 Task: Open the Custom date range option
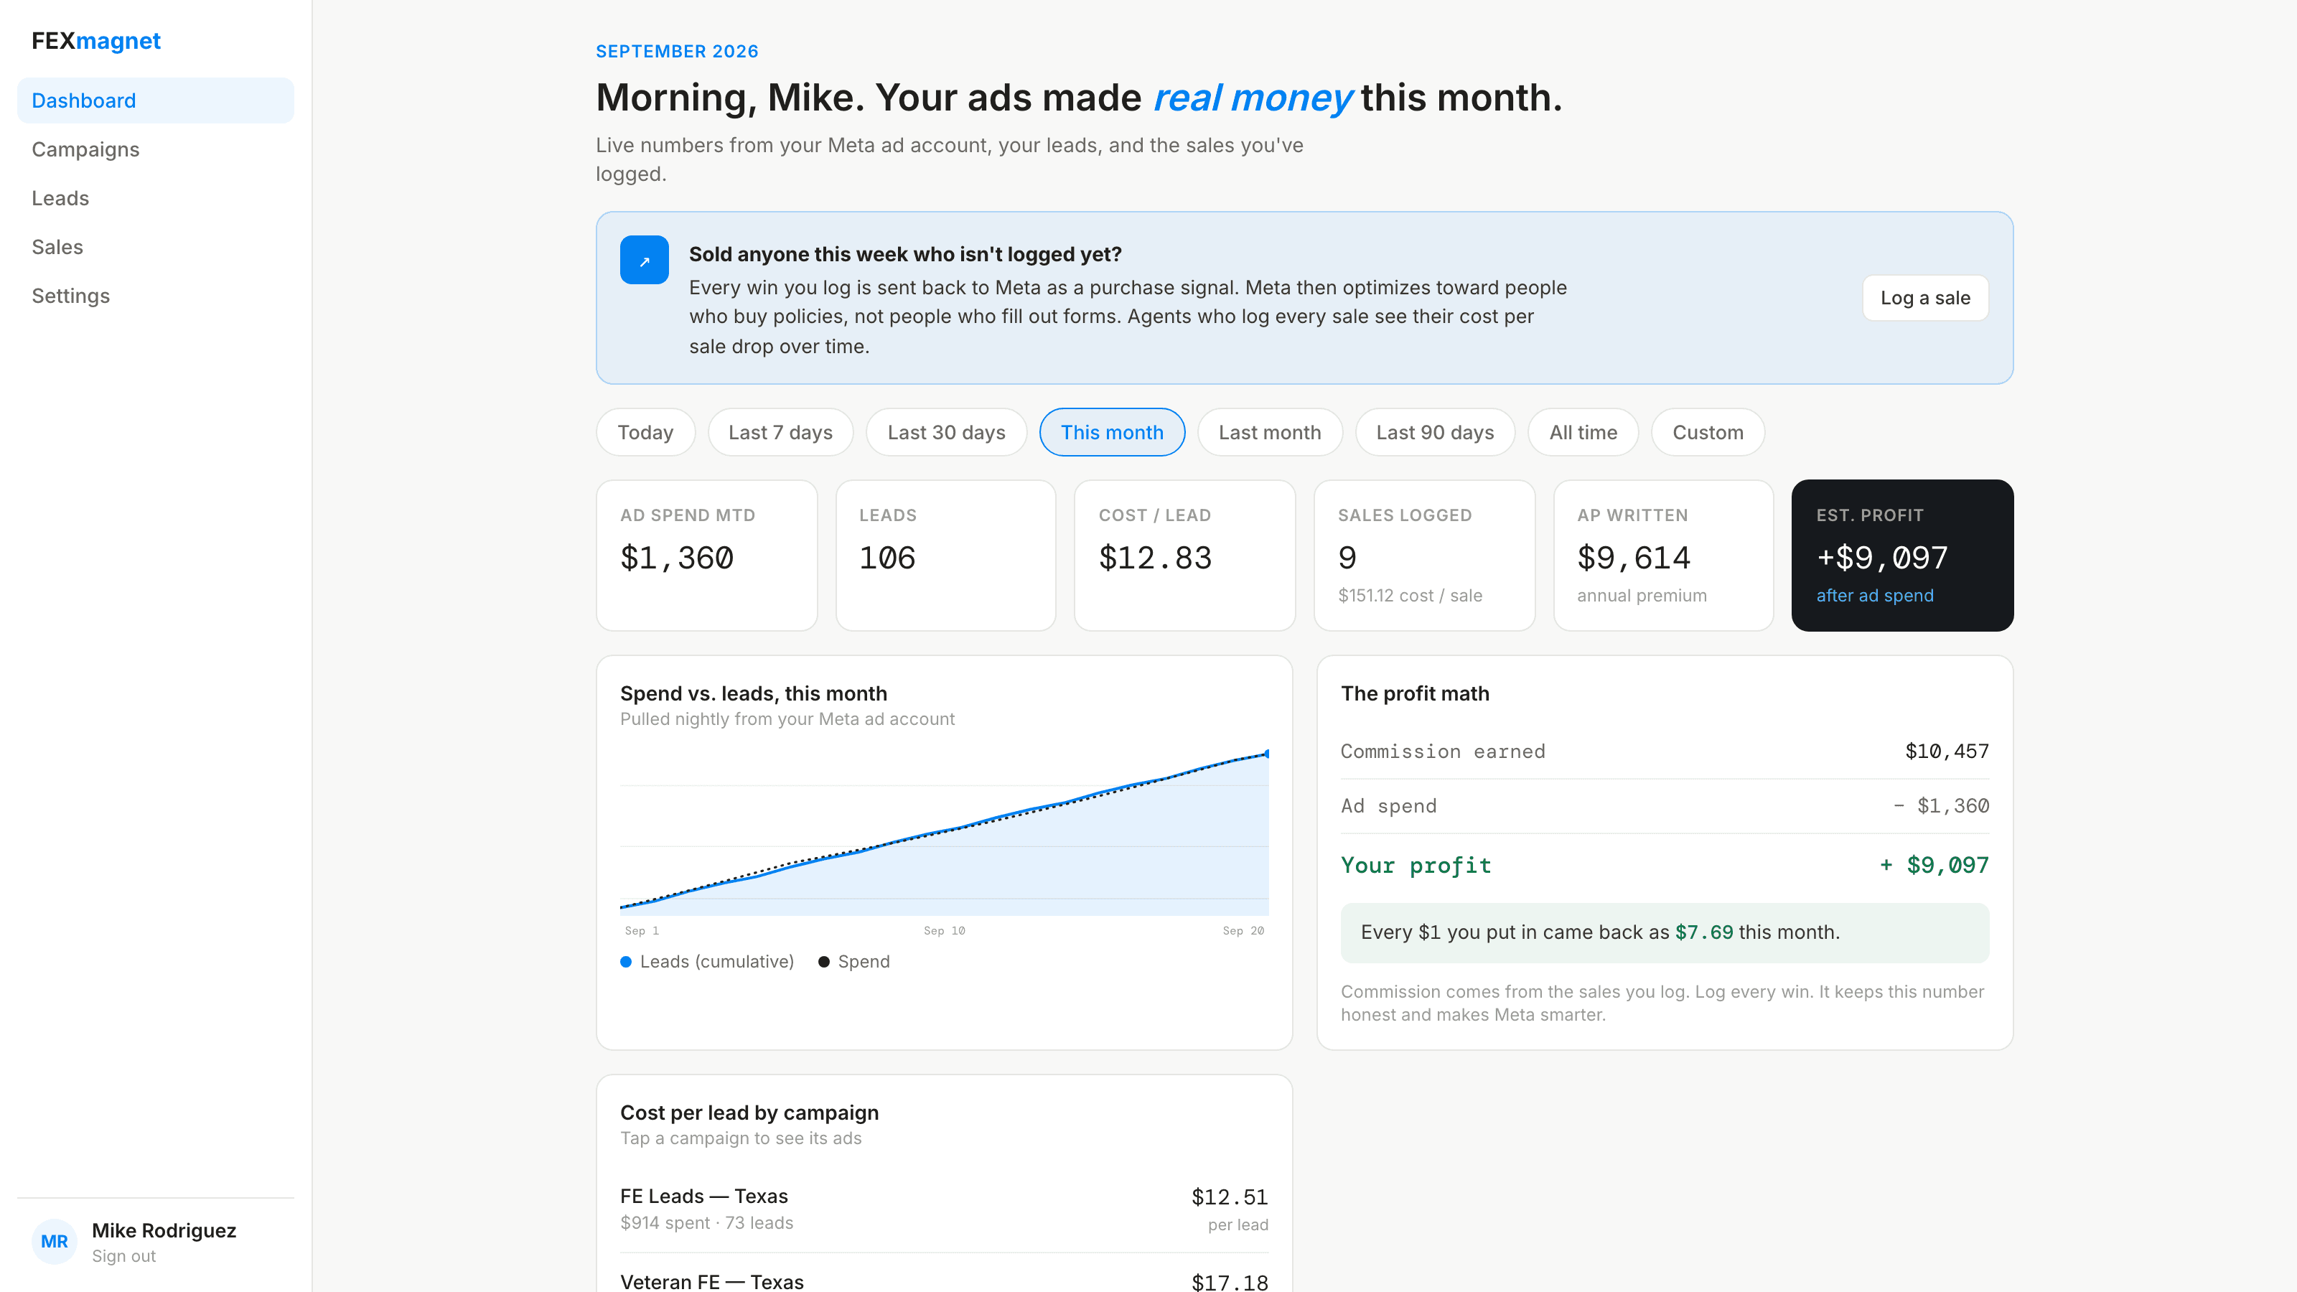pyautogui.click(x=1708, y=432)
